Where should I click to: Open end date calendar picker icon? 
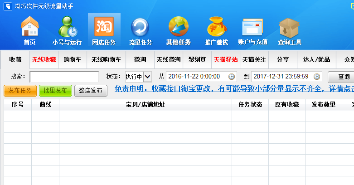(317, 77)
